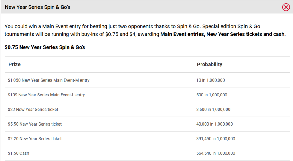Click the 40,000 in 1,000,000 probability
Image resolution: width=293 pixels, height=161 pixels.
click(x=214, y=124)
